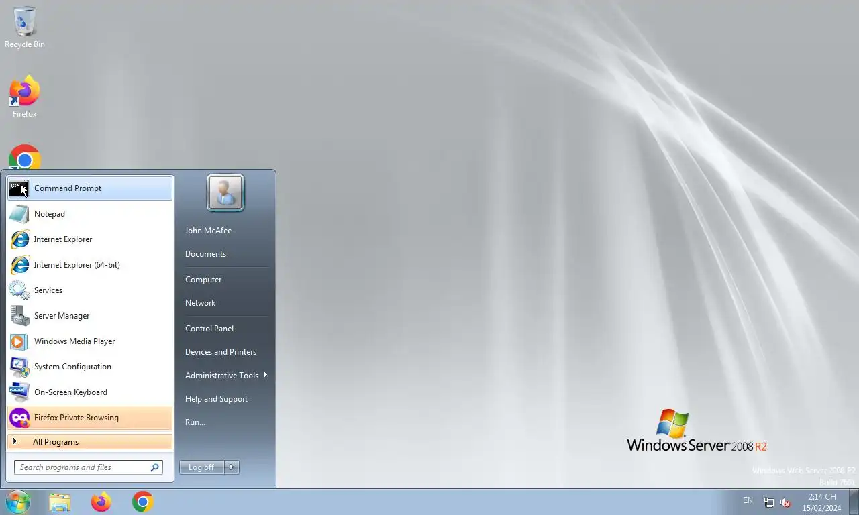Open Control Panel
Screen dimensions: 859x515
[x=209, y=329]
